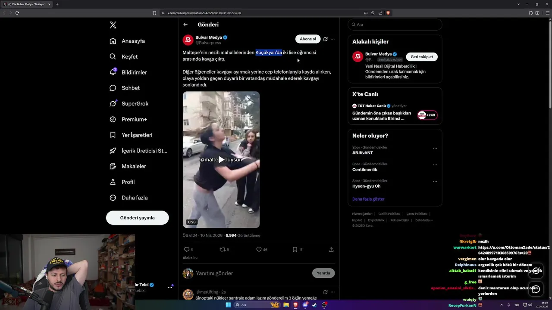Reload the page in browser
This screenshot has height=310, width=552.
click(17, 13)
